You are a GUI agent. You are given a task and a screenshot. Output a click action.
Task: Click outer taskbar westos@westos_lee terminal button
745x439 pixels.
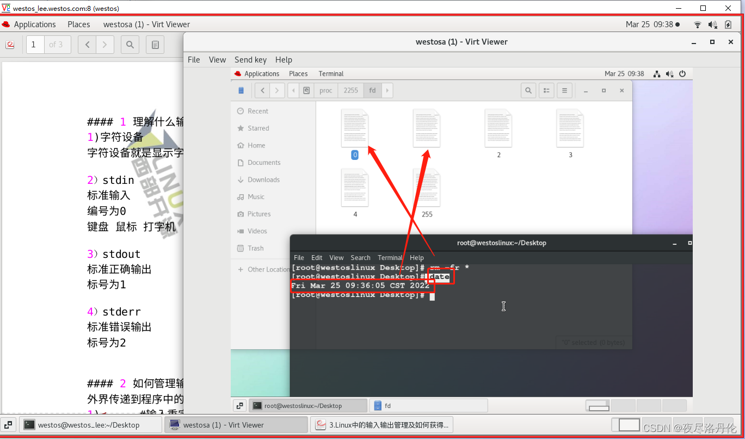91,425
